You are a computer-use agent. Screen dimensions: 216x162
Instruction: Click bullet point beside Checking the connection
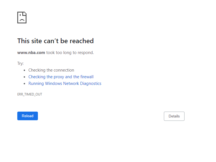(x=24, y=70)
